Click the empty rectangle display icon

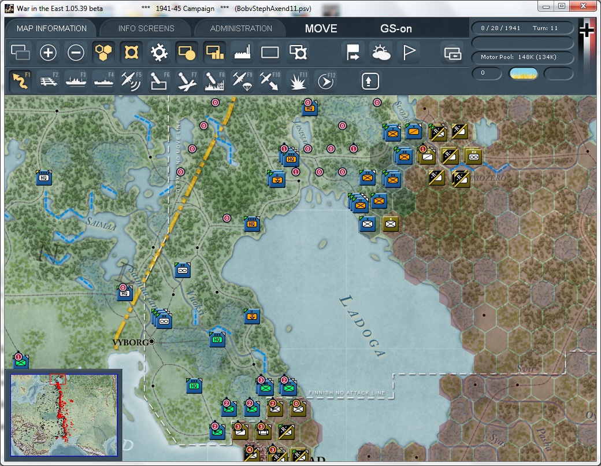[x=270, y=53]
